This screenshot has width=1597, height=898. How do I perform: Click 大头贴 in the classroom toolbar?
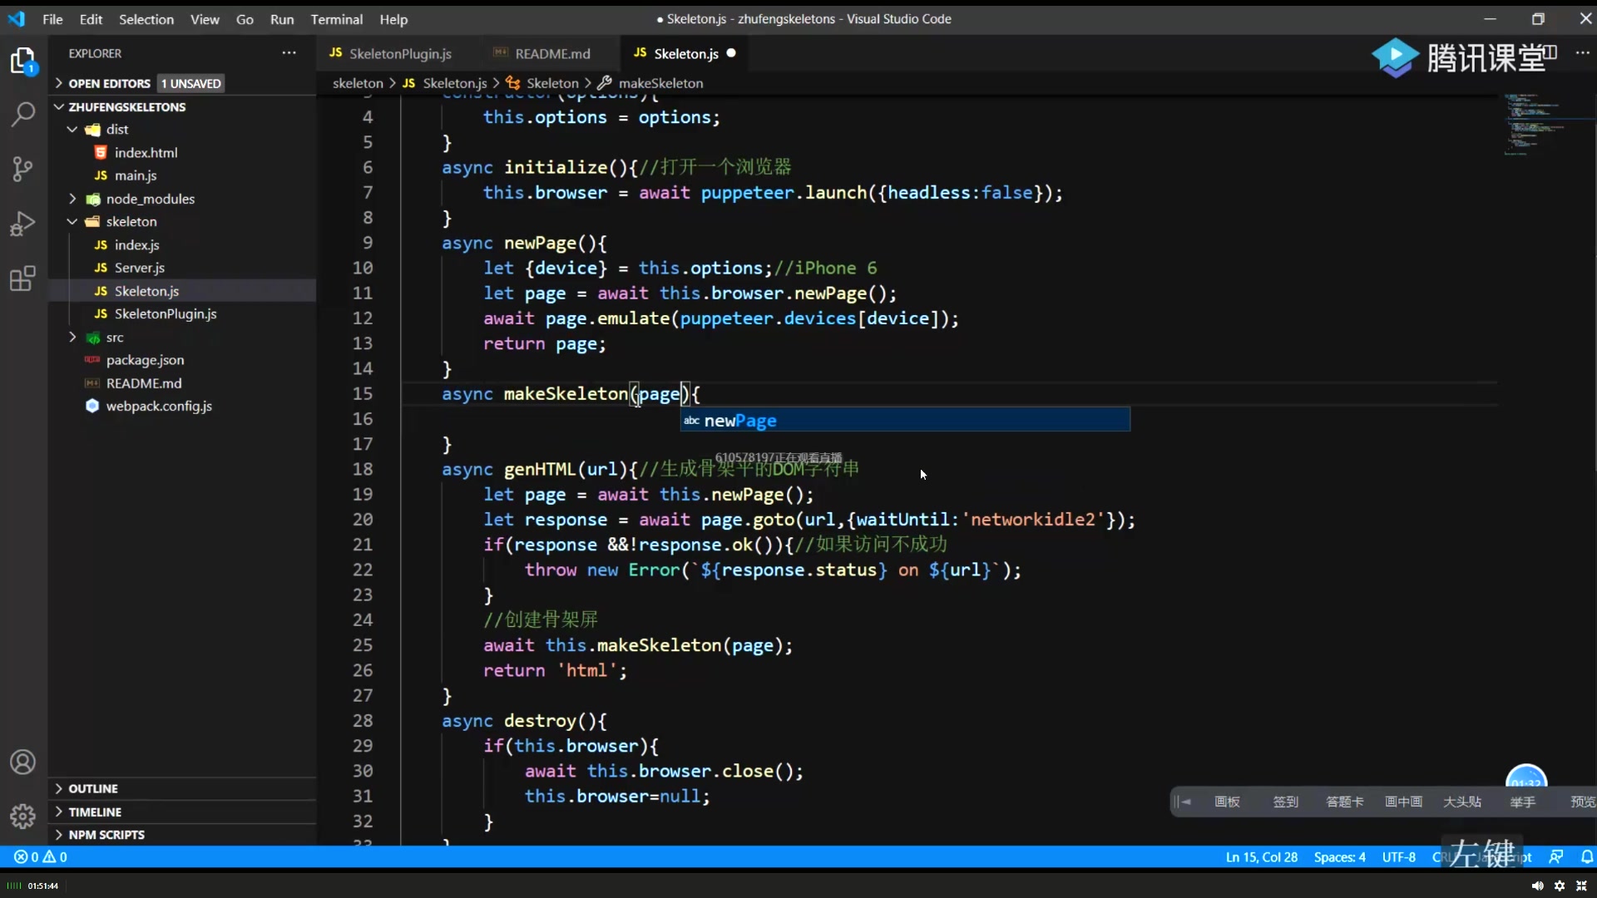1462,802
